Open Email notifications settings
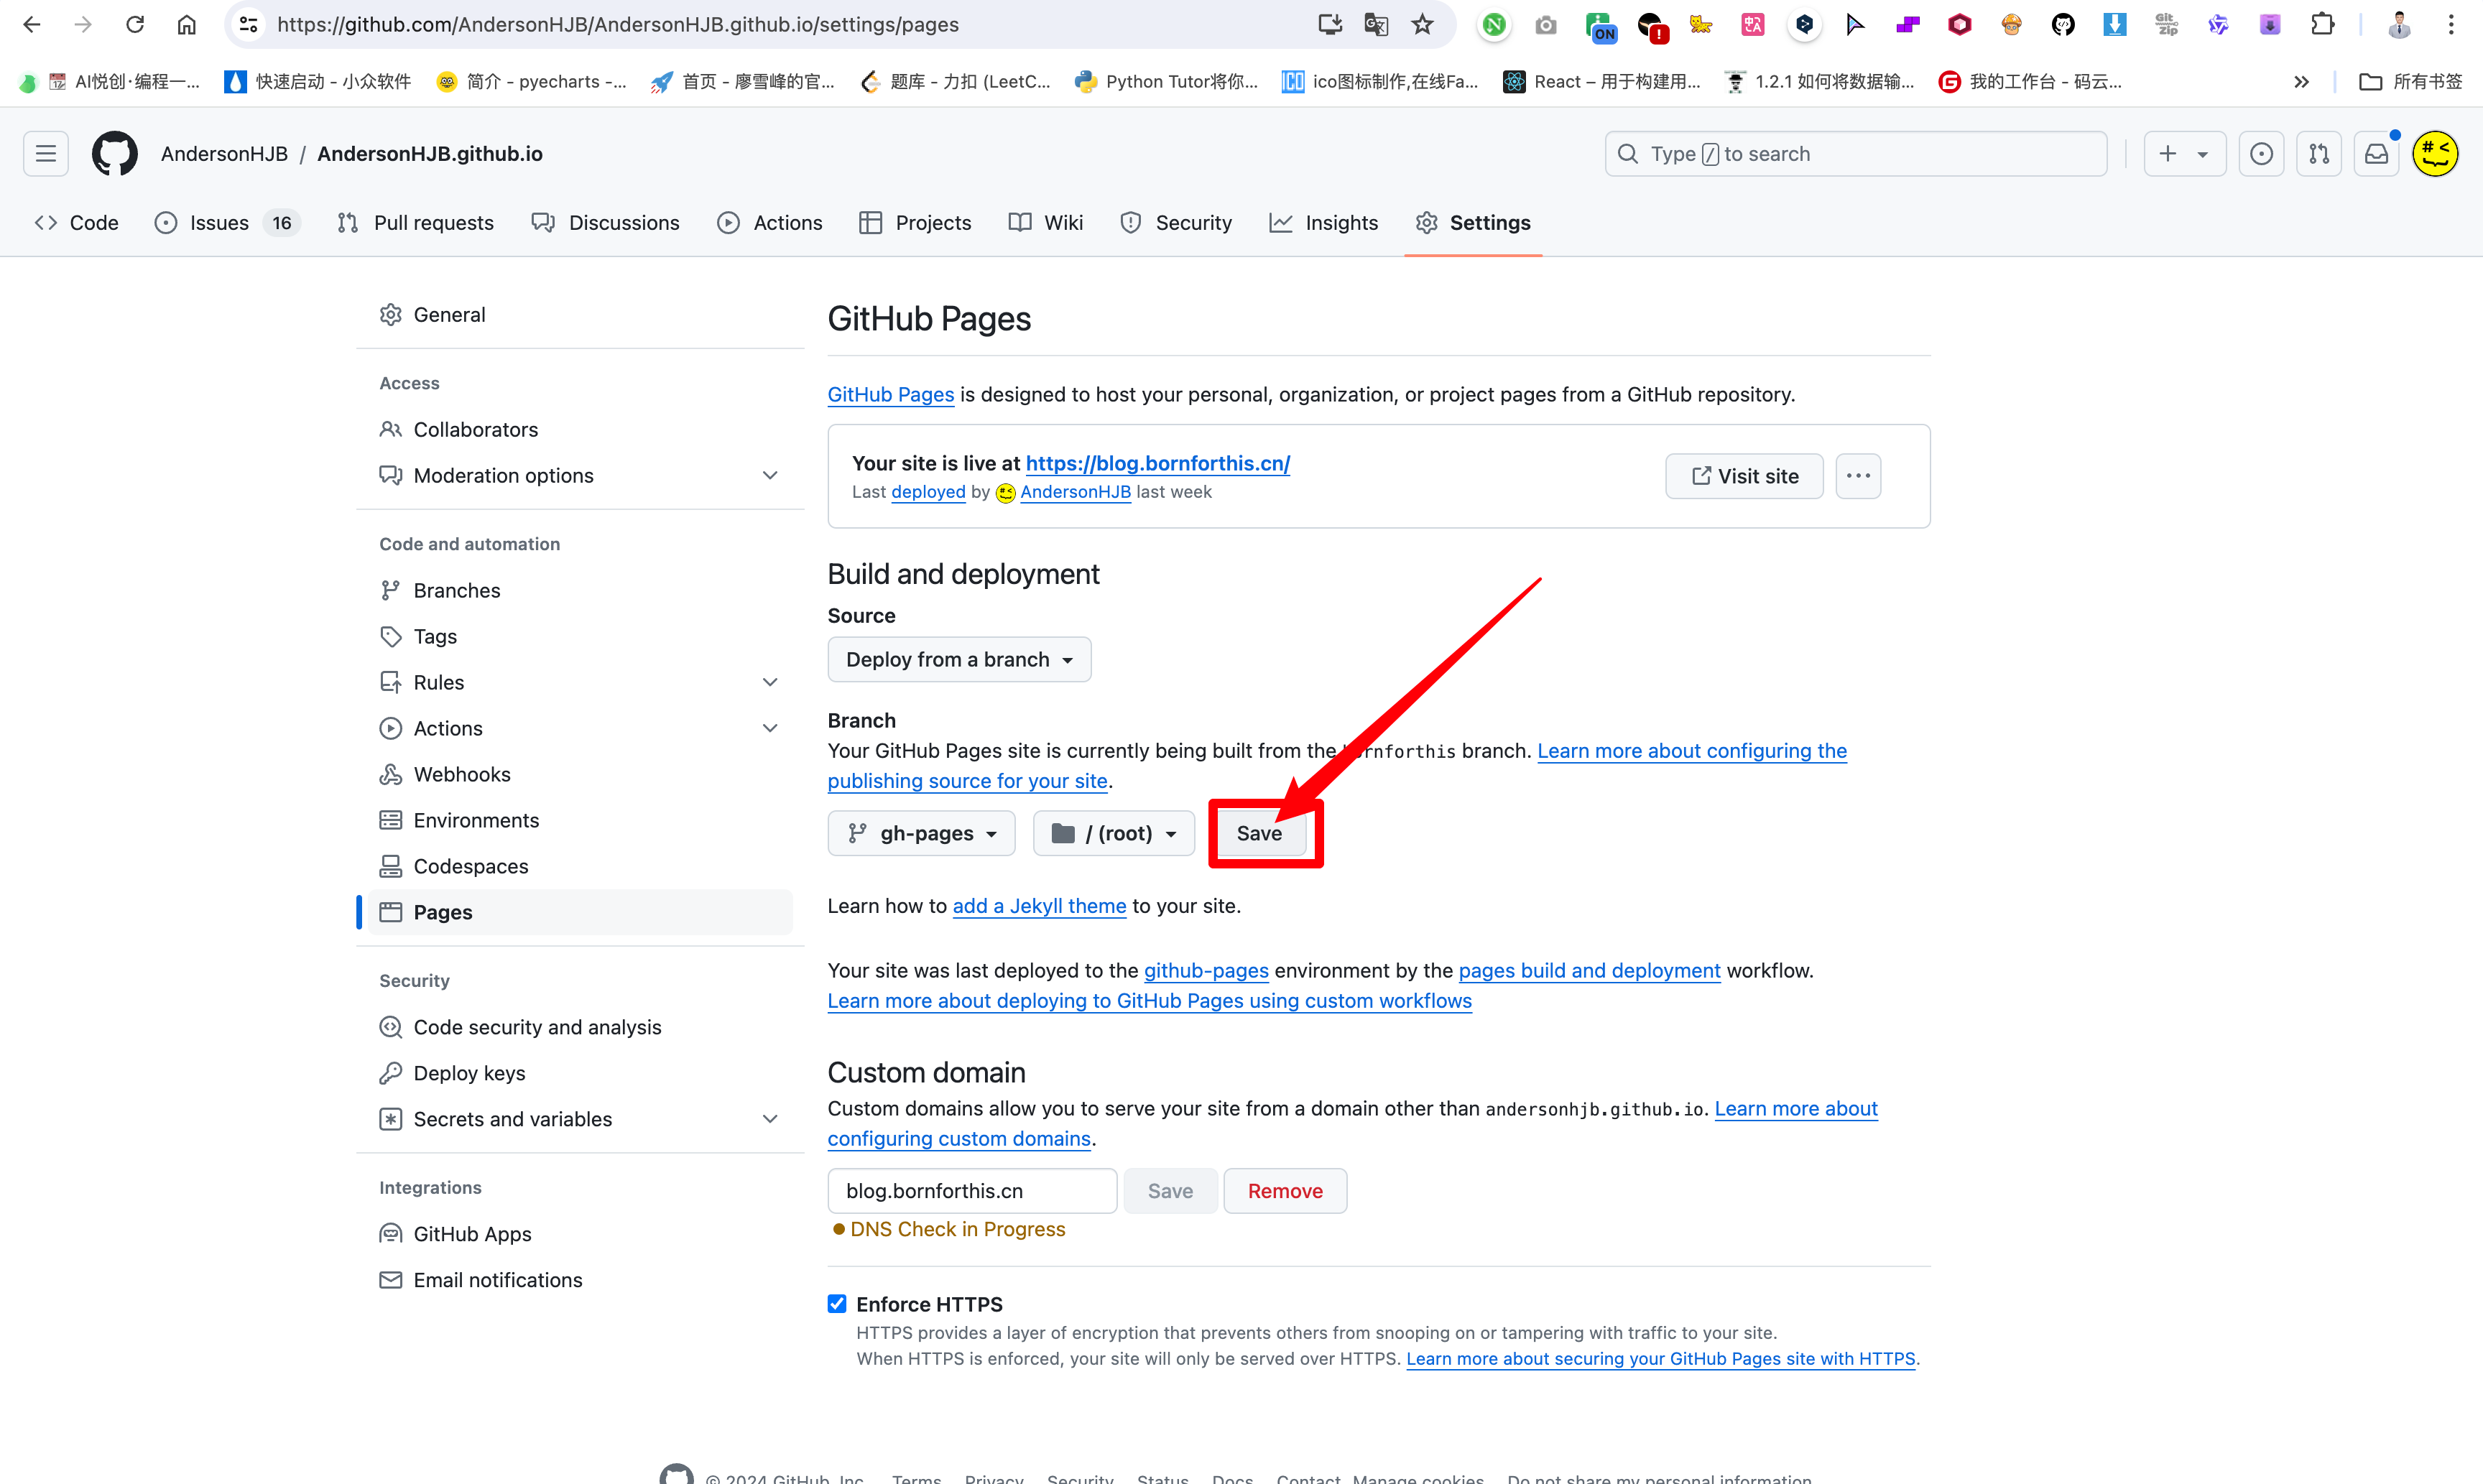 580,1280
